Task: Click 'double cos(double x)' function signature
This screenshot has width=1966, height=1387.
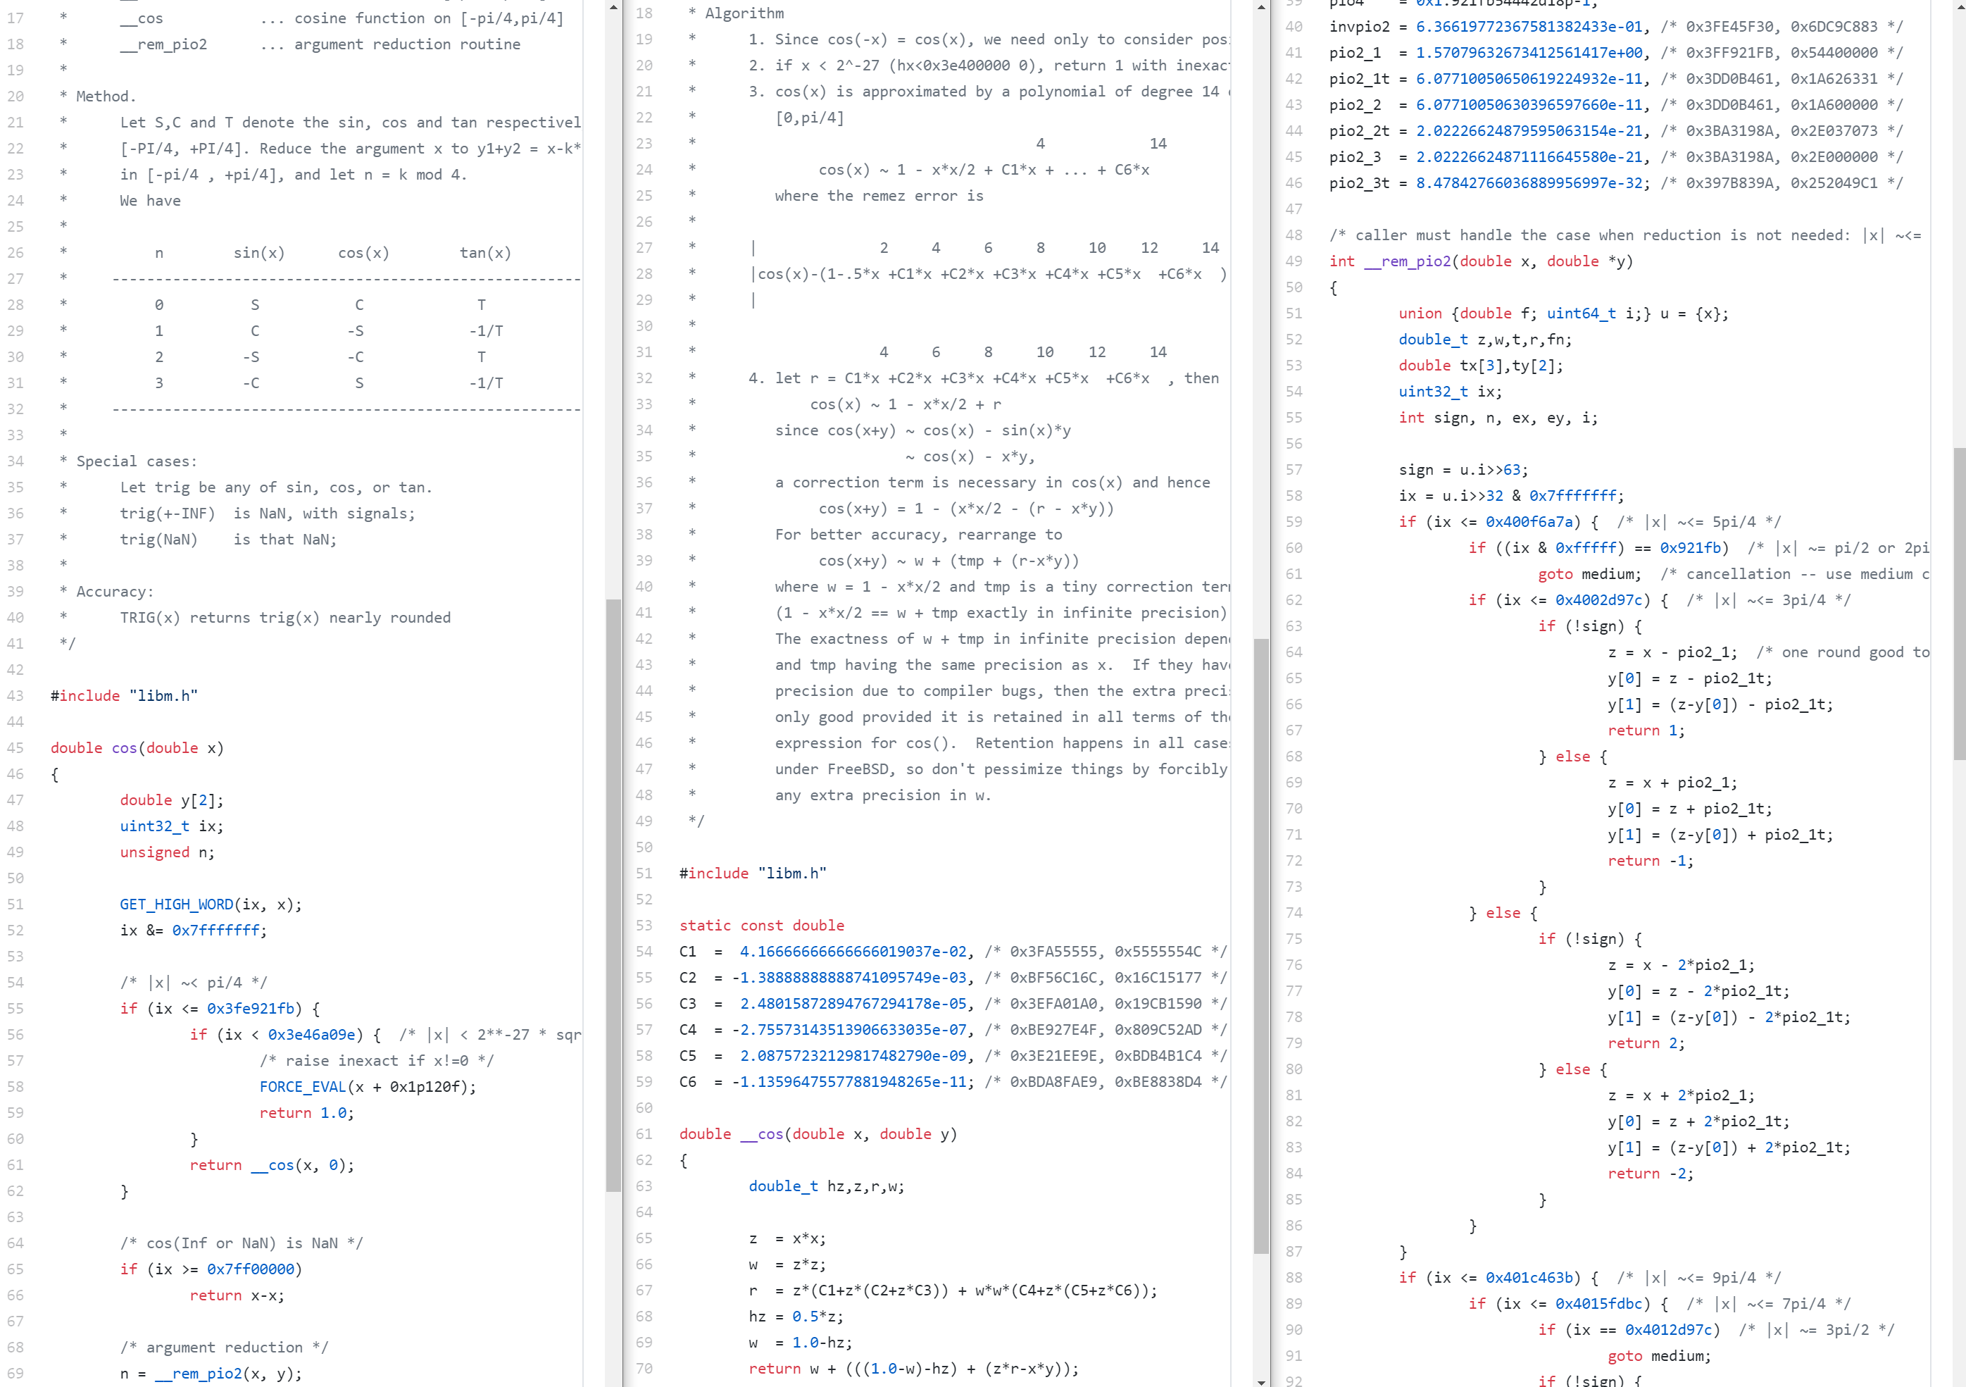Action: (137, 748)
